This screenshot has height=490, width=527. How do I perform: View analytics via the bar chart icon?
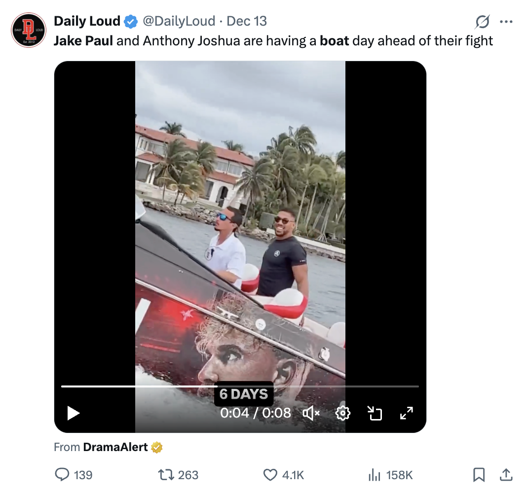pos(376,475)
